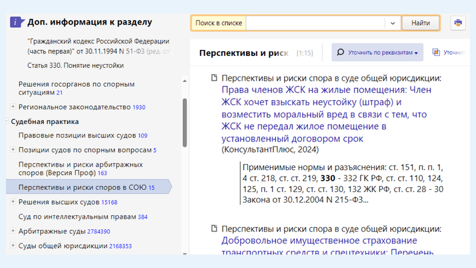
Task: Select Перспективы и риски споров в СОЮ
Action: pos(89,187)
